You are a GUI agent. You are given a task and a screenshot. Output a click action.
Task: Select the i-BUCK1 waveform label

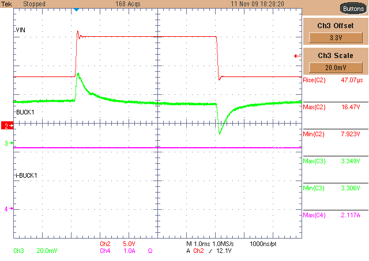click(27, 175)
